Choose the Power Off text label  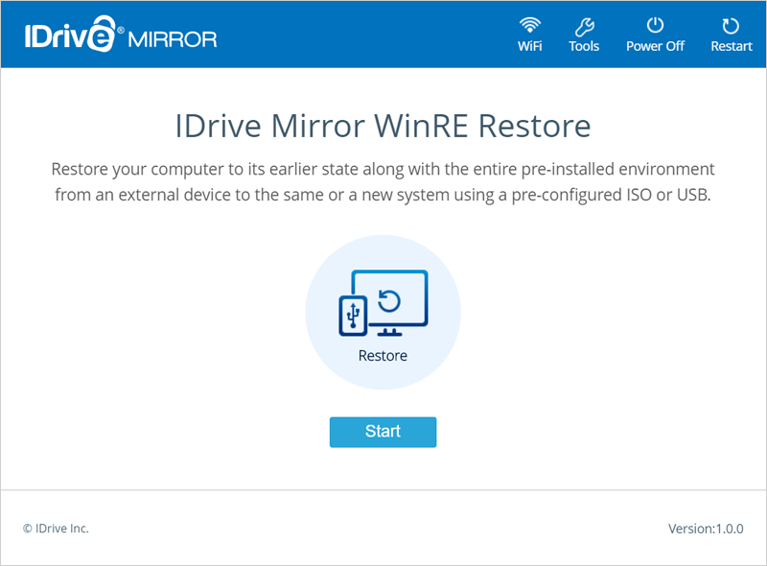pyautogui.click(x=655, y=46)
